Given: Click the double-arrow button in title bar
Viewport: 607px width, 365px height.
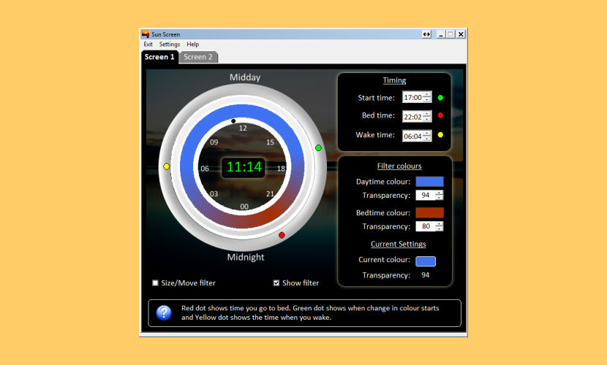Looking at the screenshot, I should (426, 34).
